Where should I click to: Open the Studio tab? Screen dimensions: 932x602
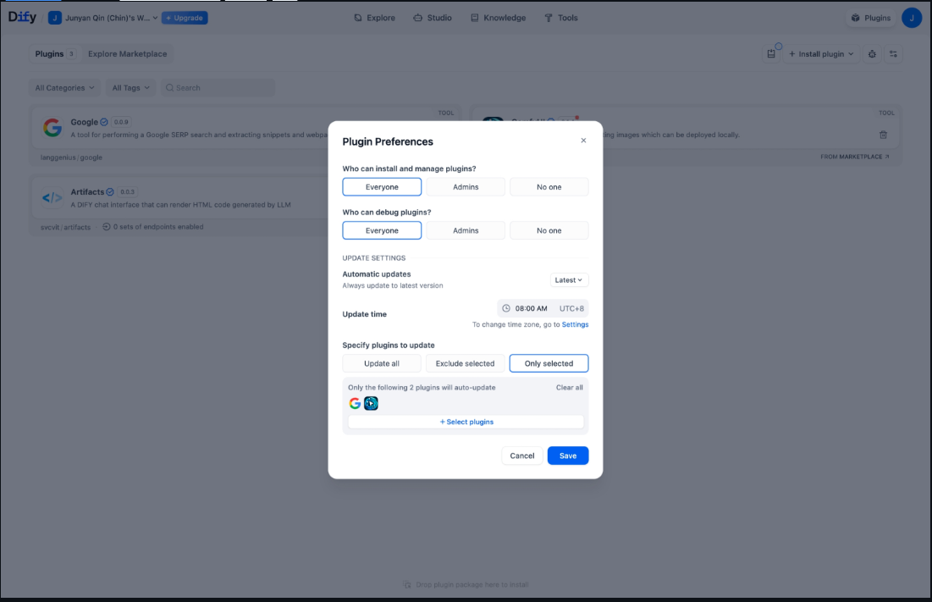click(433, 18)
